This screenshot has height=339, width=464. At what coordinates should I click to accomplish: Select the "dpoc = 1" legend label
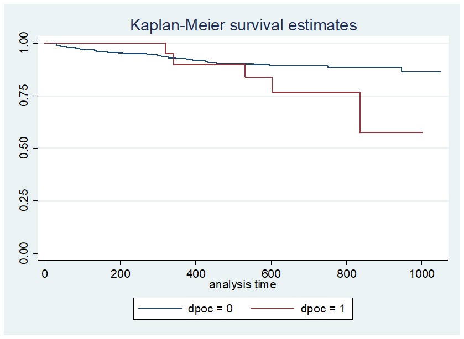[324, 309]
